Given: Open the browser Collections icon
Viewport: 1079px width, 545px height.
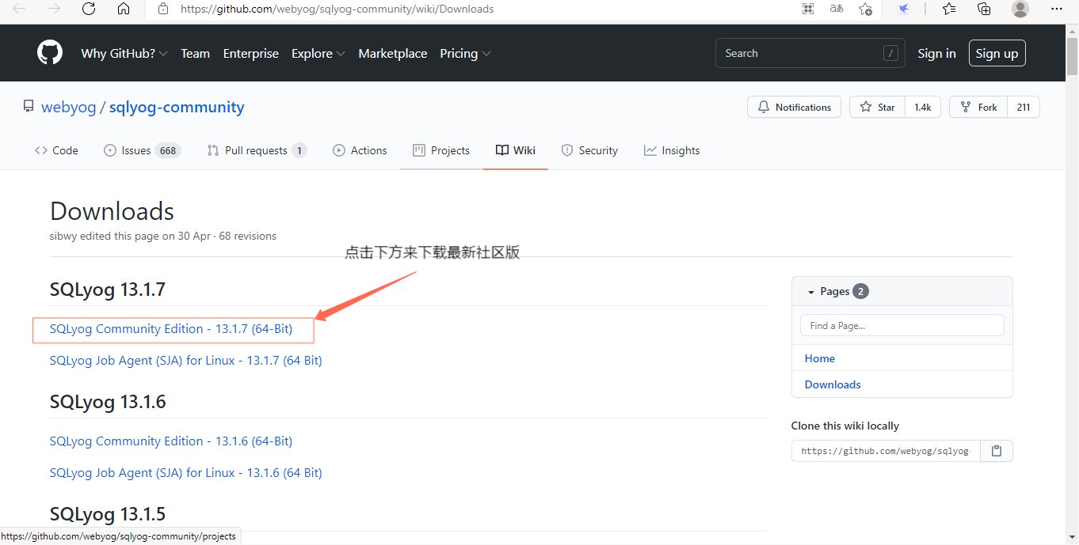Looking at the screenshot, I should [984, 9].
